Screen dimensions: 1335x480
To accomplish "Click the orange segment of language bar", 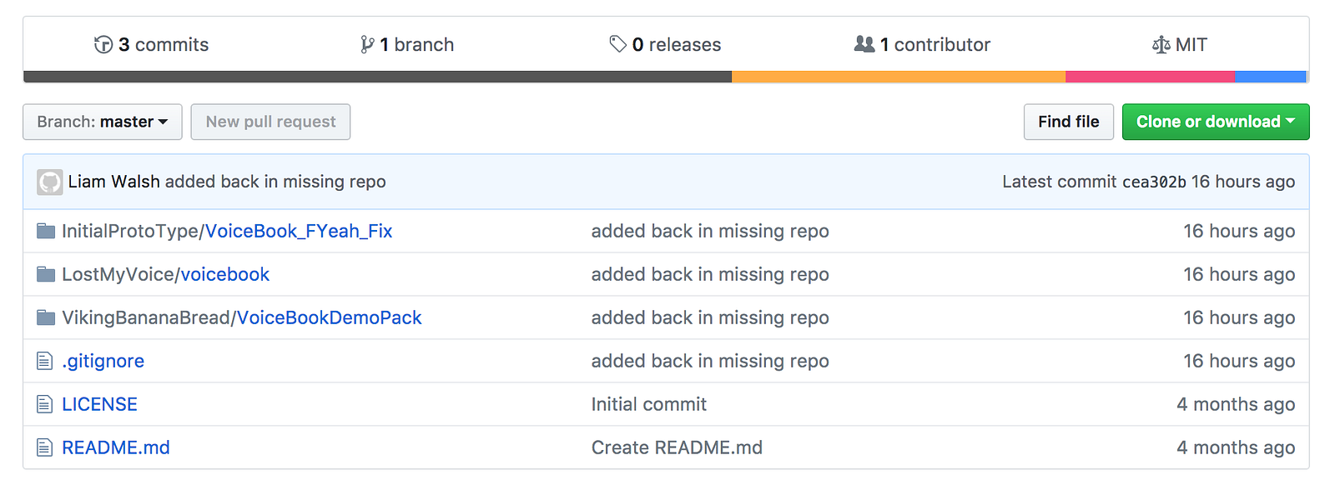I will [x=898, y=77].
